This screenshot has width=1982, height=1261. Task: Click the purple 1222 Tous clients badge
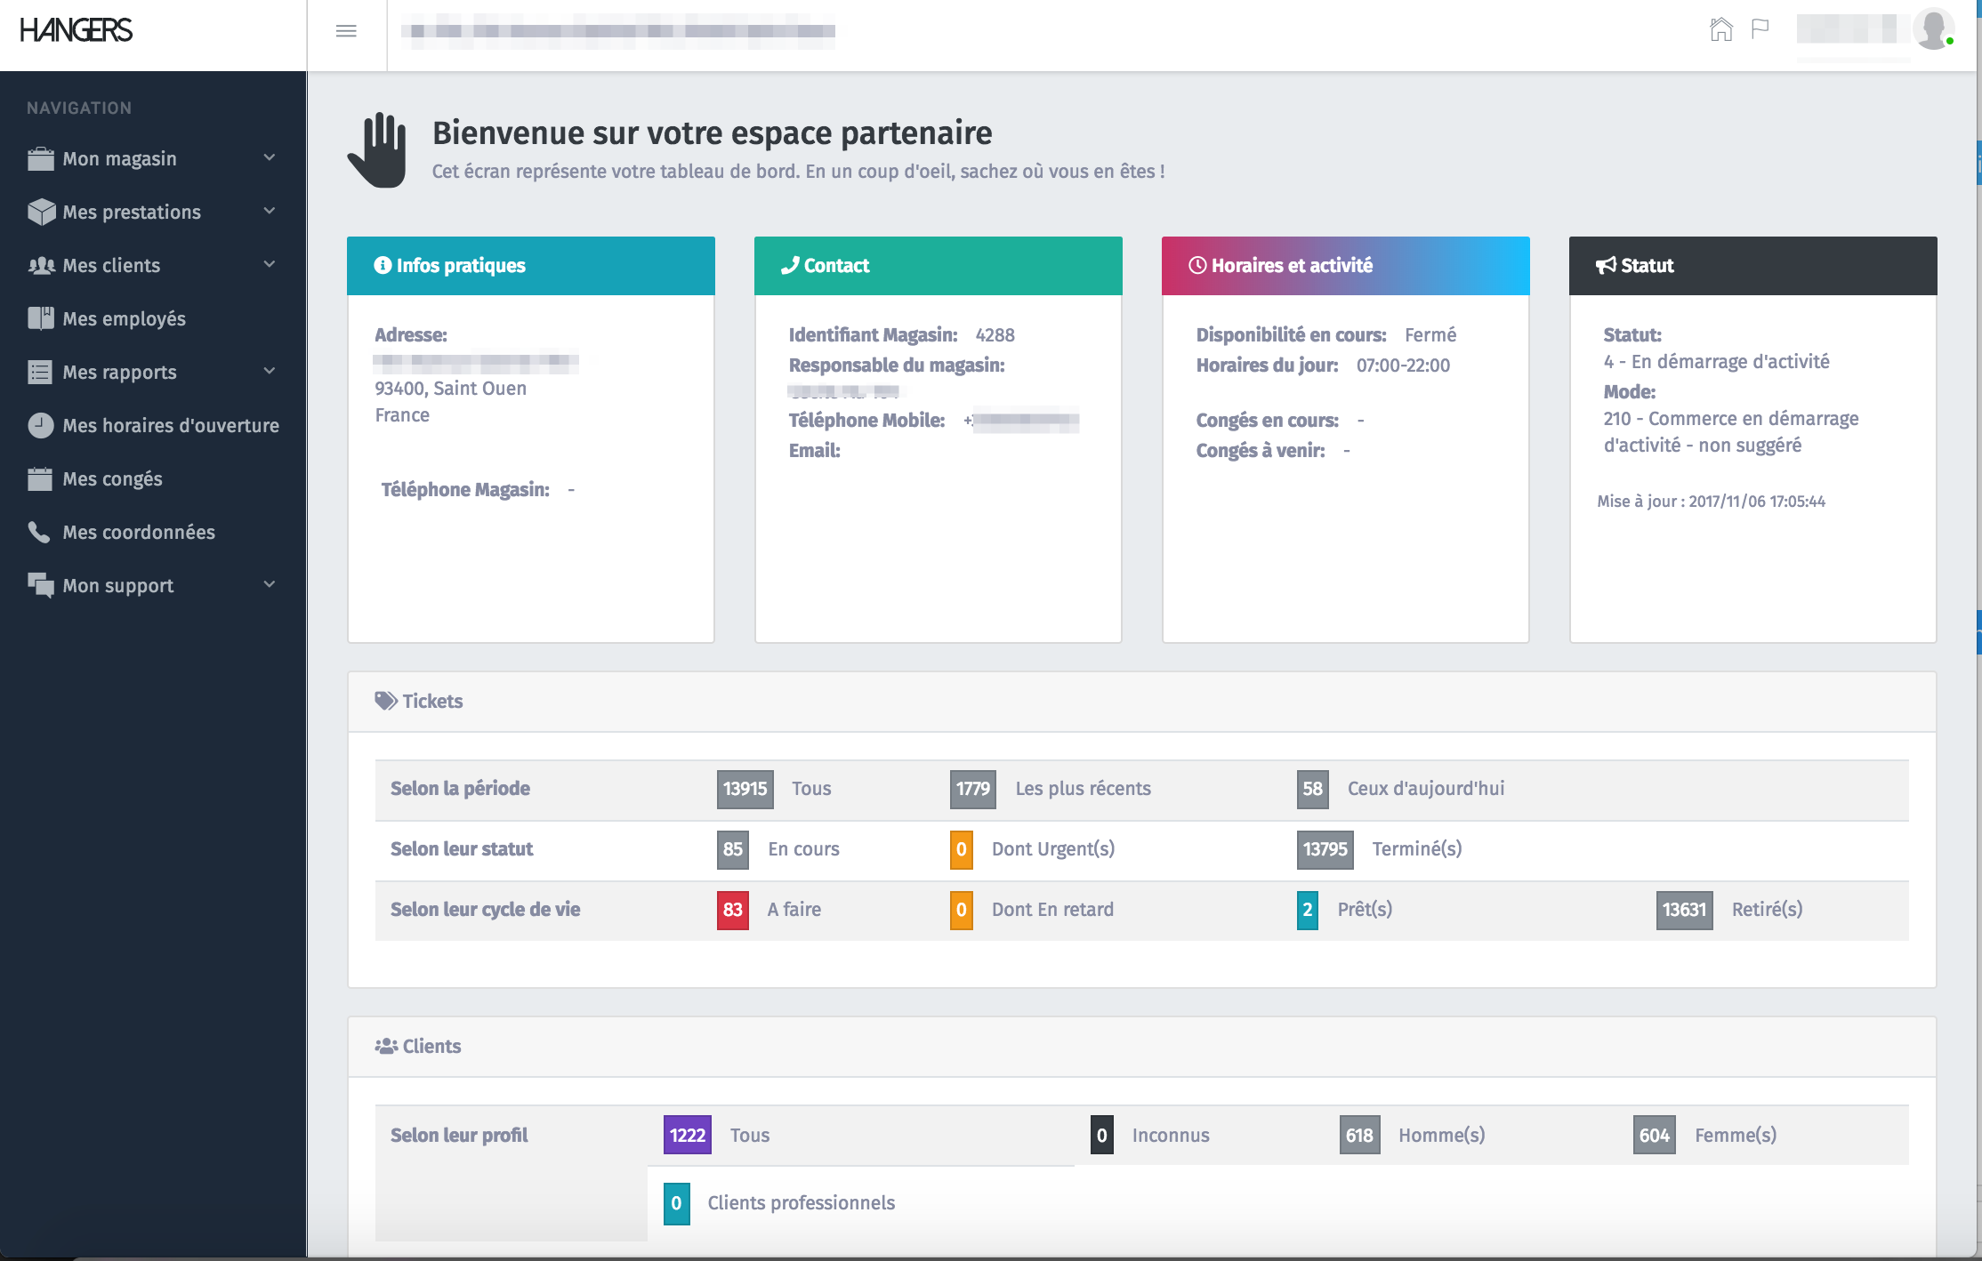pyautogui.click(x=687, y=1136)
